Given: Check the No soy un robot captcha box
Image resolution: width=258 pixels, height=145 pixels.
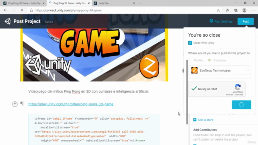Looking at the screenshot, I should [194, 89].
